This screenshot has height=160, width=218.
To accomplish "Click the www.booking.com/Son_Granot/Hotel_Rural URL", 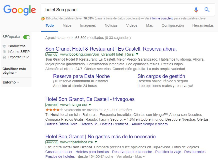I will pyautogui.click(x=97, y=54).
